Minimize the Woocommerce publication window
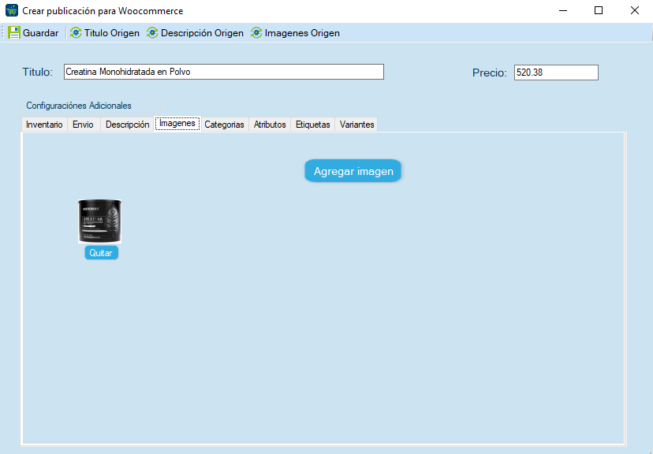653x454 pixels. pos(563,10)
